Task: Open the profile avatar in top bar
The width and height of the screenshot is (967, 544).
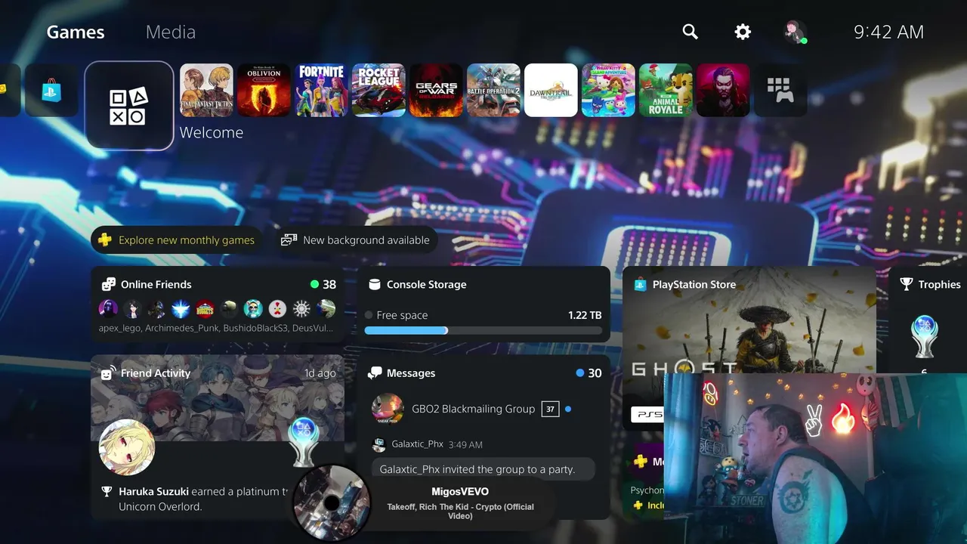Action: 795,32
